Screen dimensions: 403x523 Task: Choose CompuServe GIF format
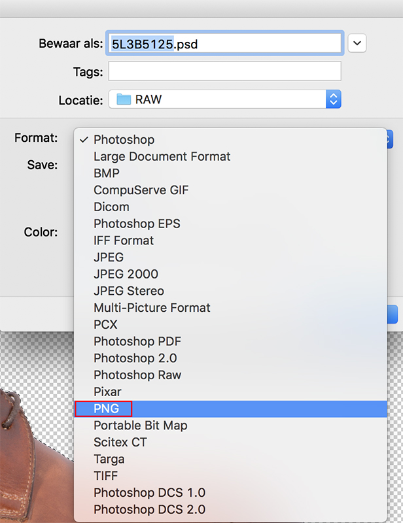pyautogui.click(x=230, y=190)
